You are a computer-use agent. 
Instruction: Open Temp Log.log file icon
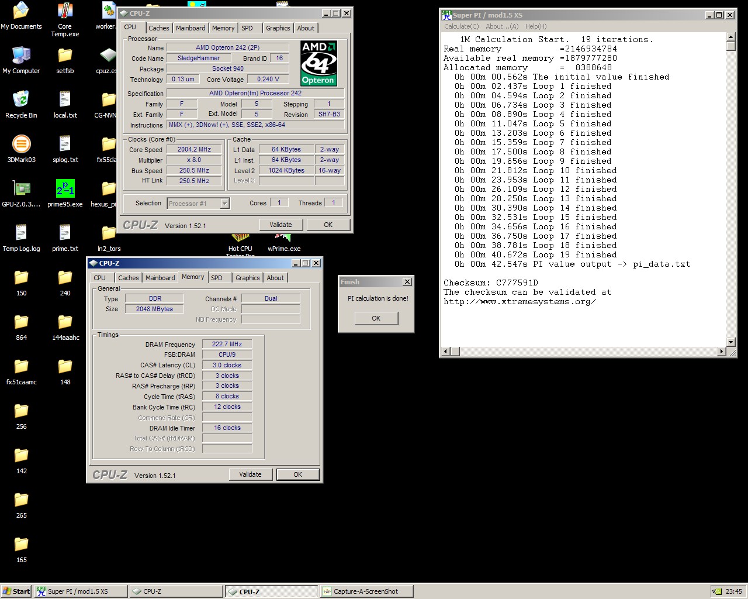pyautogui.click(x=21, y=238)
